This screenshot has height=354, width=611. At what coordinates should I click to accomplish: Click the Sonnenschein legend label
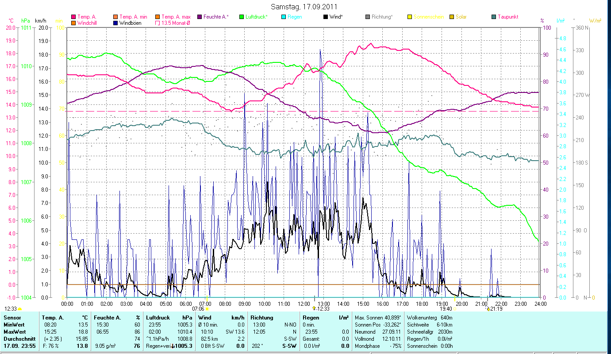[x=429, y=17]
